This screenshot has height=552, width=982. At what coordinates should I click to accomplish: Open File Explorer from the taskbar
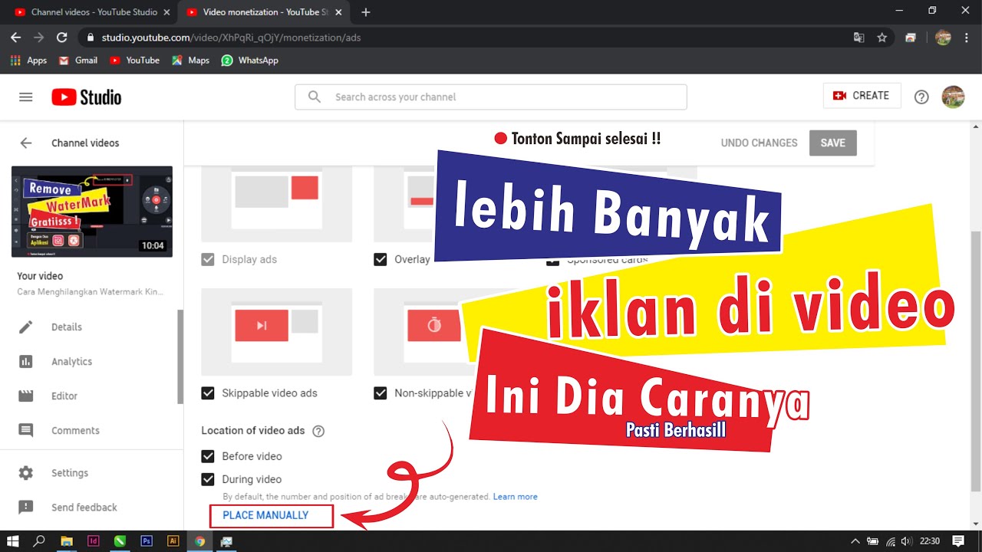(67, 541)
